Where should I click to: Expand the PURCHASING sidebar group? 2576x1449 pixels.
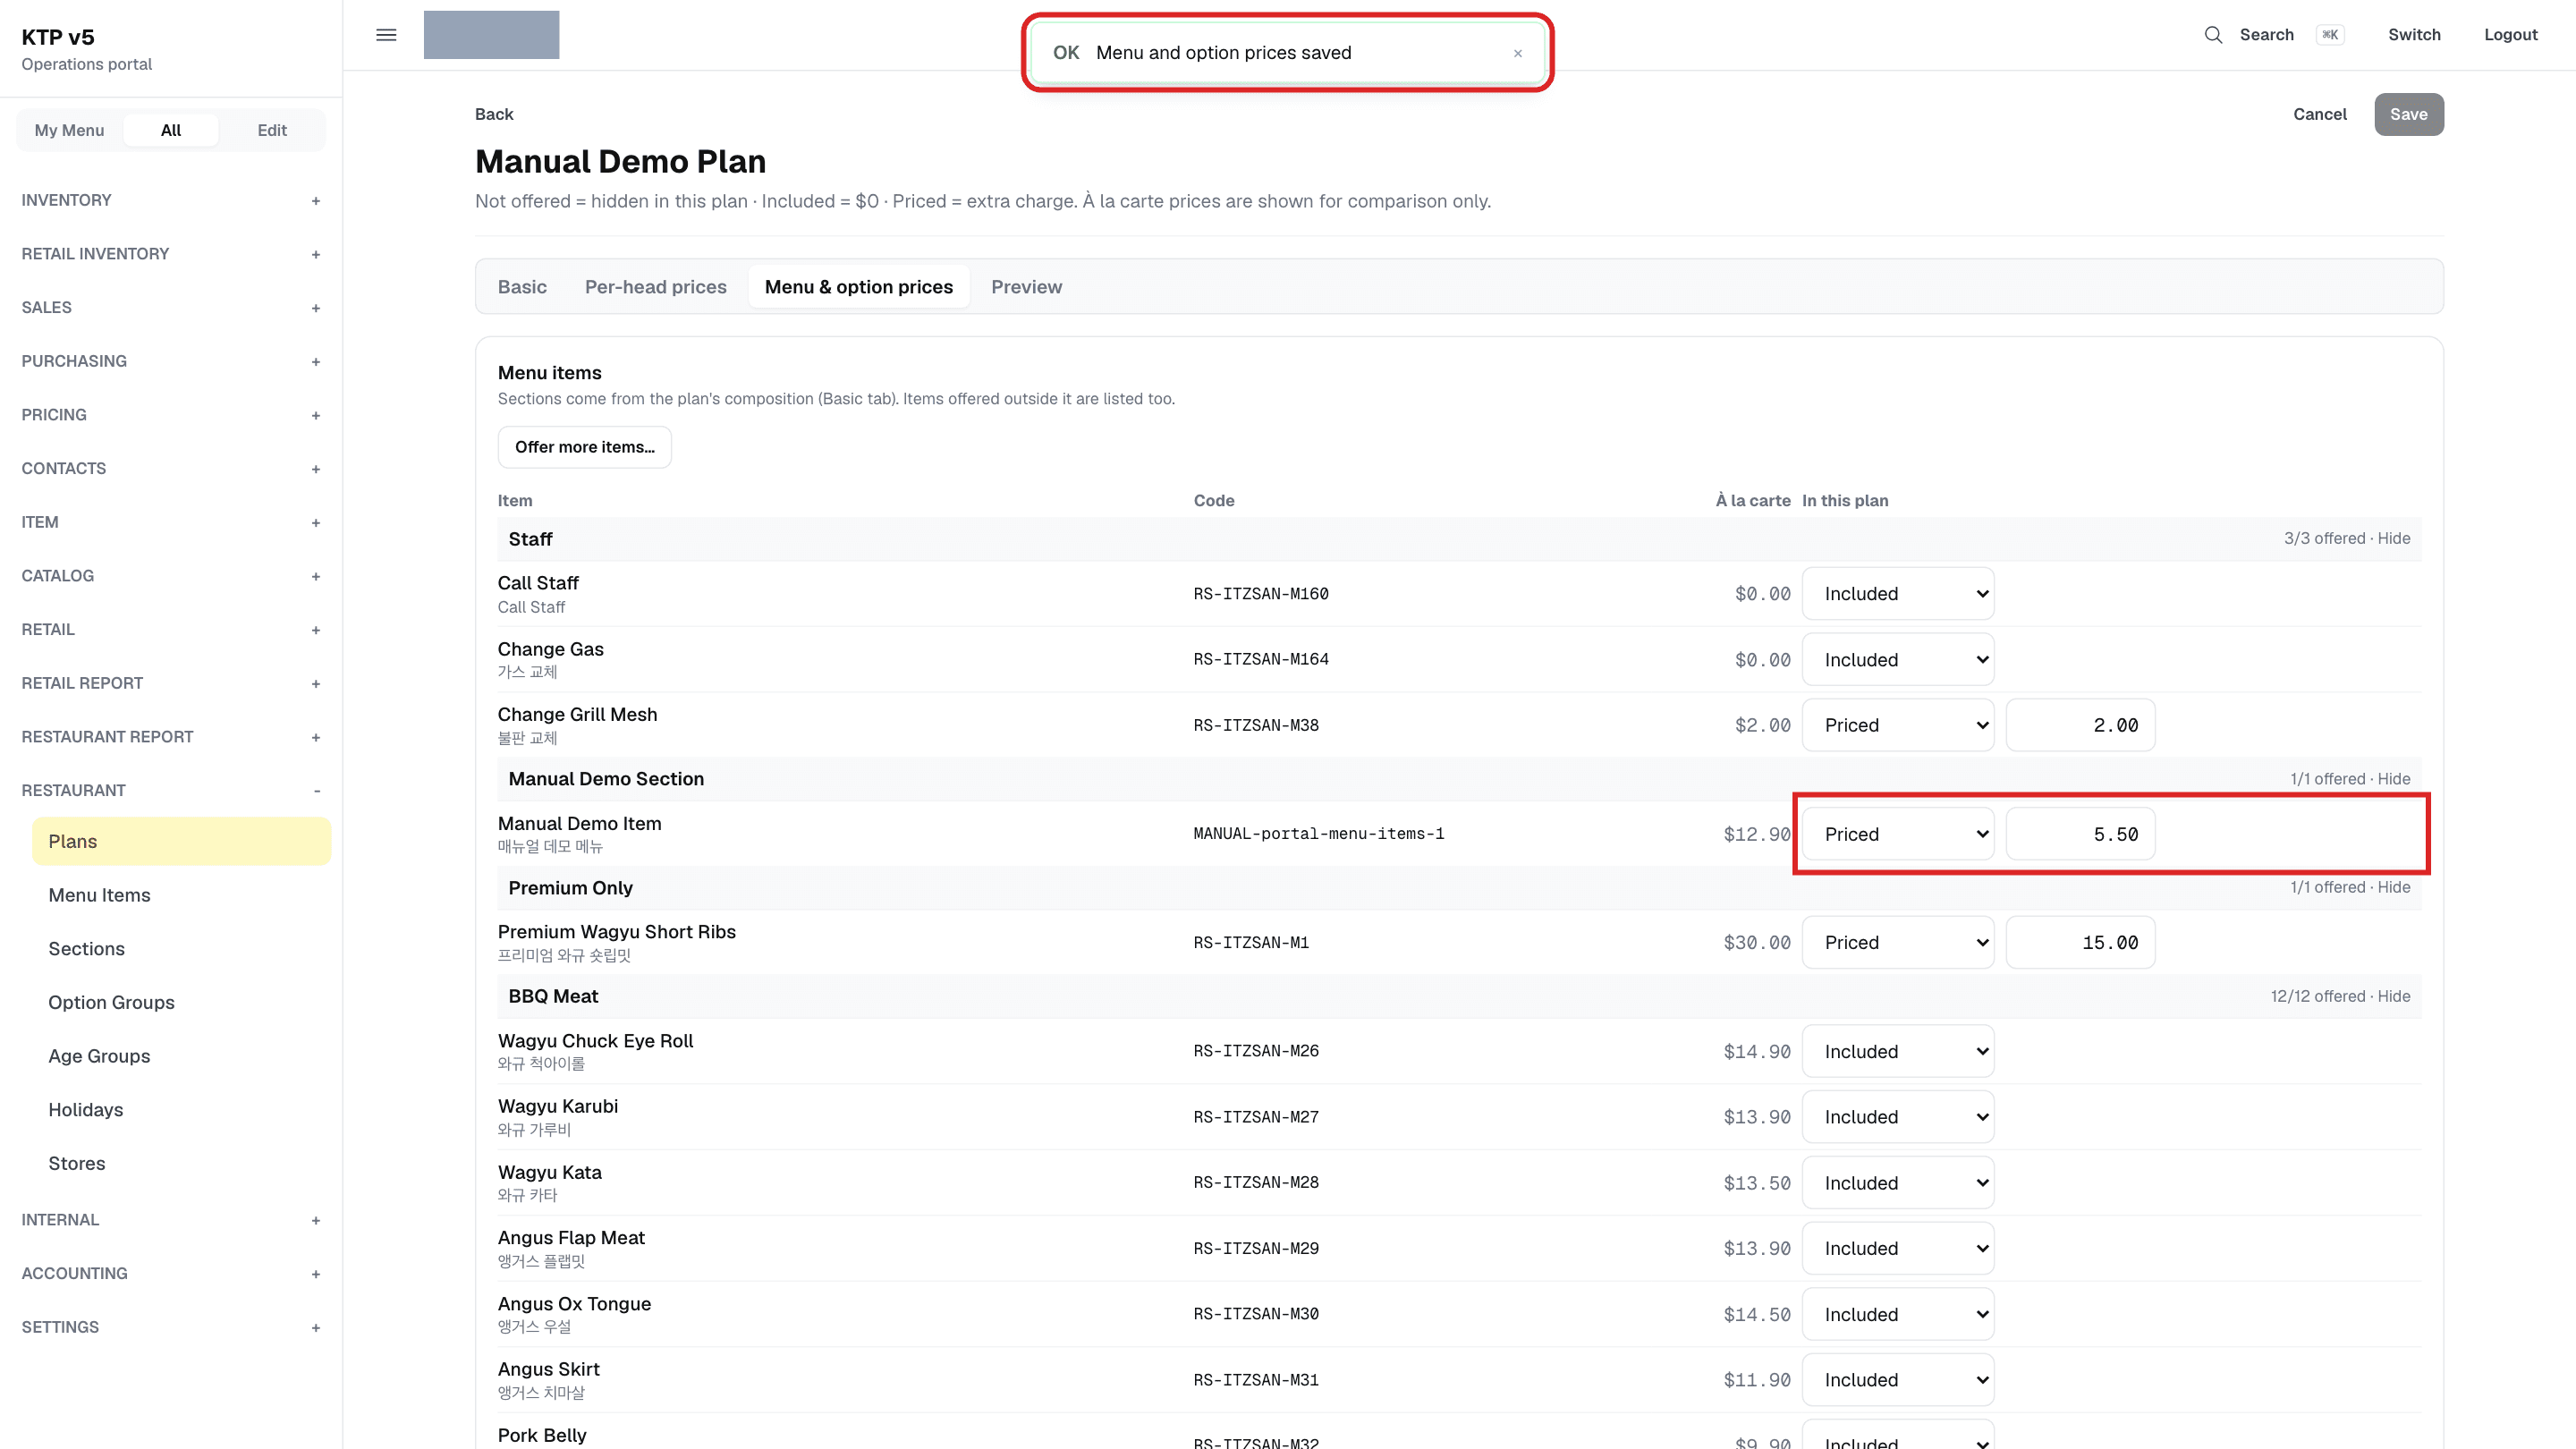[x=171, y=361]
